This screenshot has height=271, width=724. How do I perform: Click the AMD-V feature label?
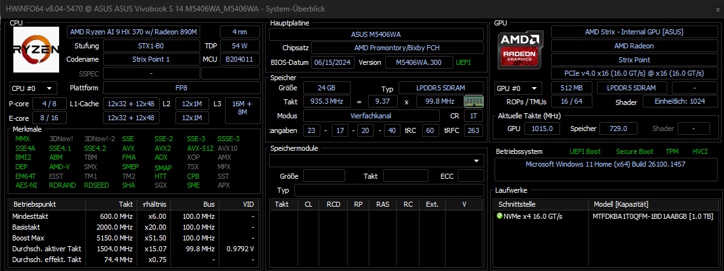[59, 167]
